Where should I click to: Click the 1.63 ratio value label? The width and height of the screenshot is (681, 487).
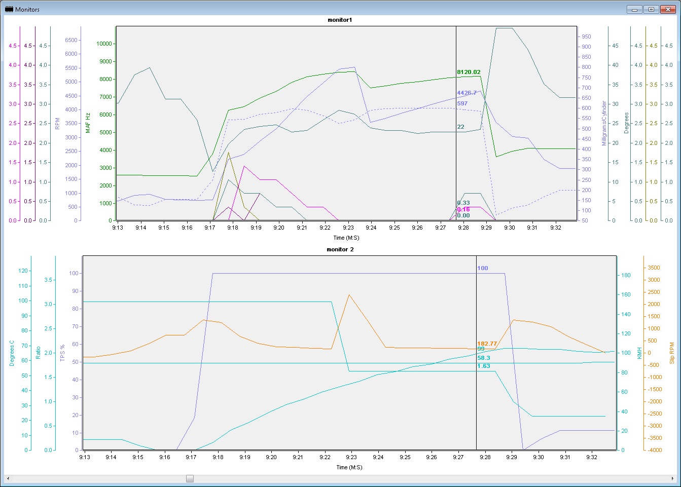point(484,366)
